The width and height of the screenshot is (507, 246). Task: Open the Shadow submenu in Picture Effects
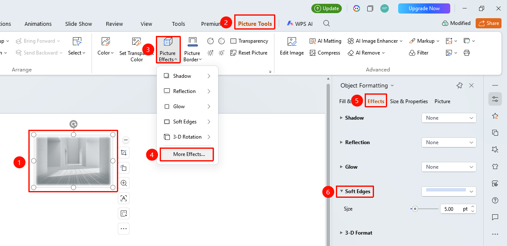(x=187, y=76)
